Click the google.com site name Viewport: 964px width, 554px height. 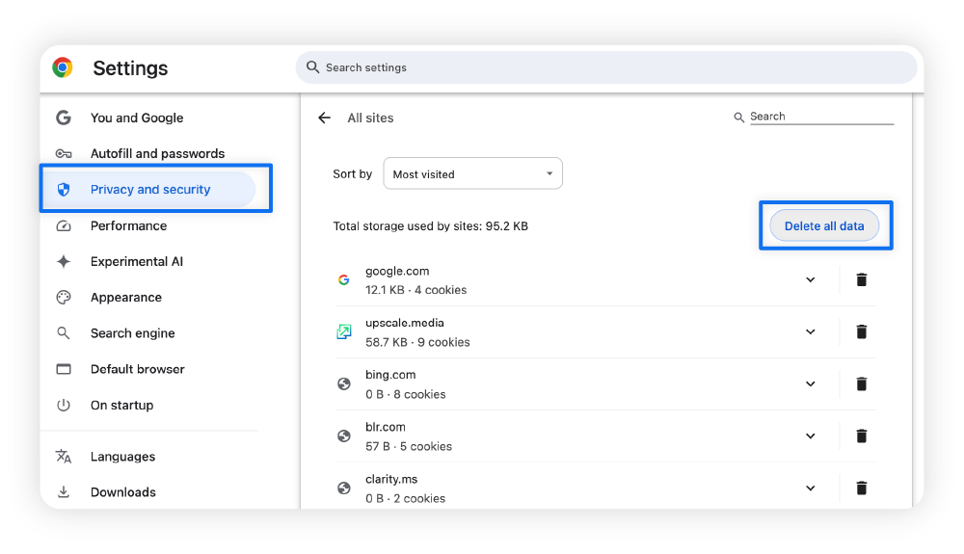[397, 271]
